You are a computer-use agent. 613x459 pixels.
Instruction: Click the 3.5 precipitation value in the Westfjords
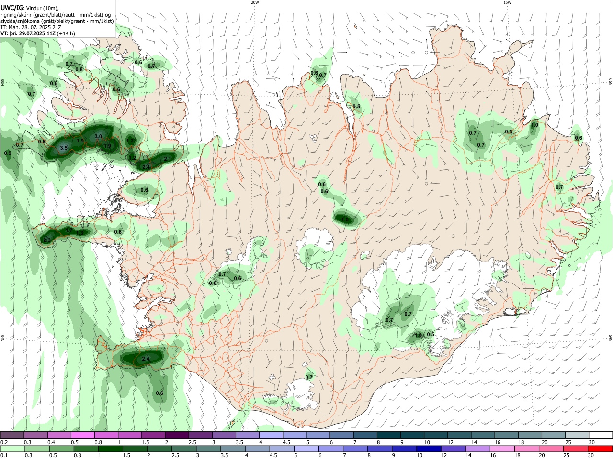click(64, 148)
